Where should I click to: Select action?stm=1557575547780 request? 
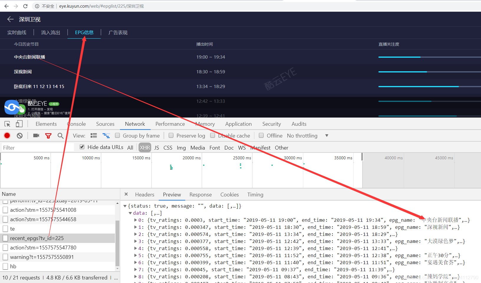coord(57,248)
